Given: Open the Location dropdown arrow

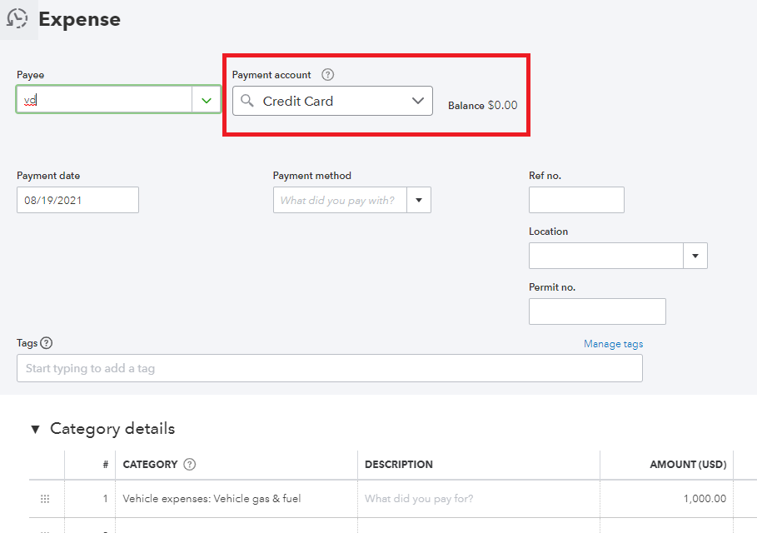Looking at the screenshot, I should pos(695,257).
